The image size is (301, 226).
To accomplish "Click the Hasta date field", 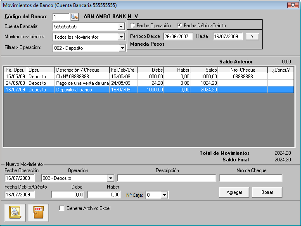I will [228, 36].
